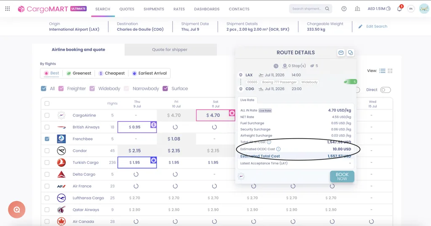This screenshot has height=226, width=431.
Task: Uncheck the Frenchbee row checkbox
Action: click(47, 139)
